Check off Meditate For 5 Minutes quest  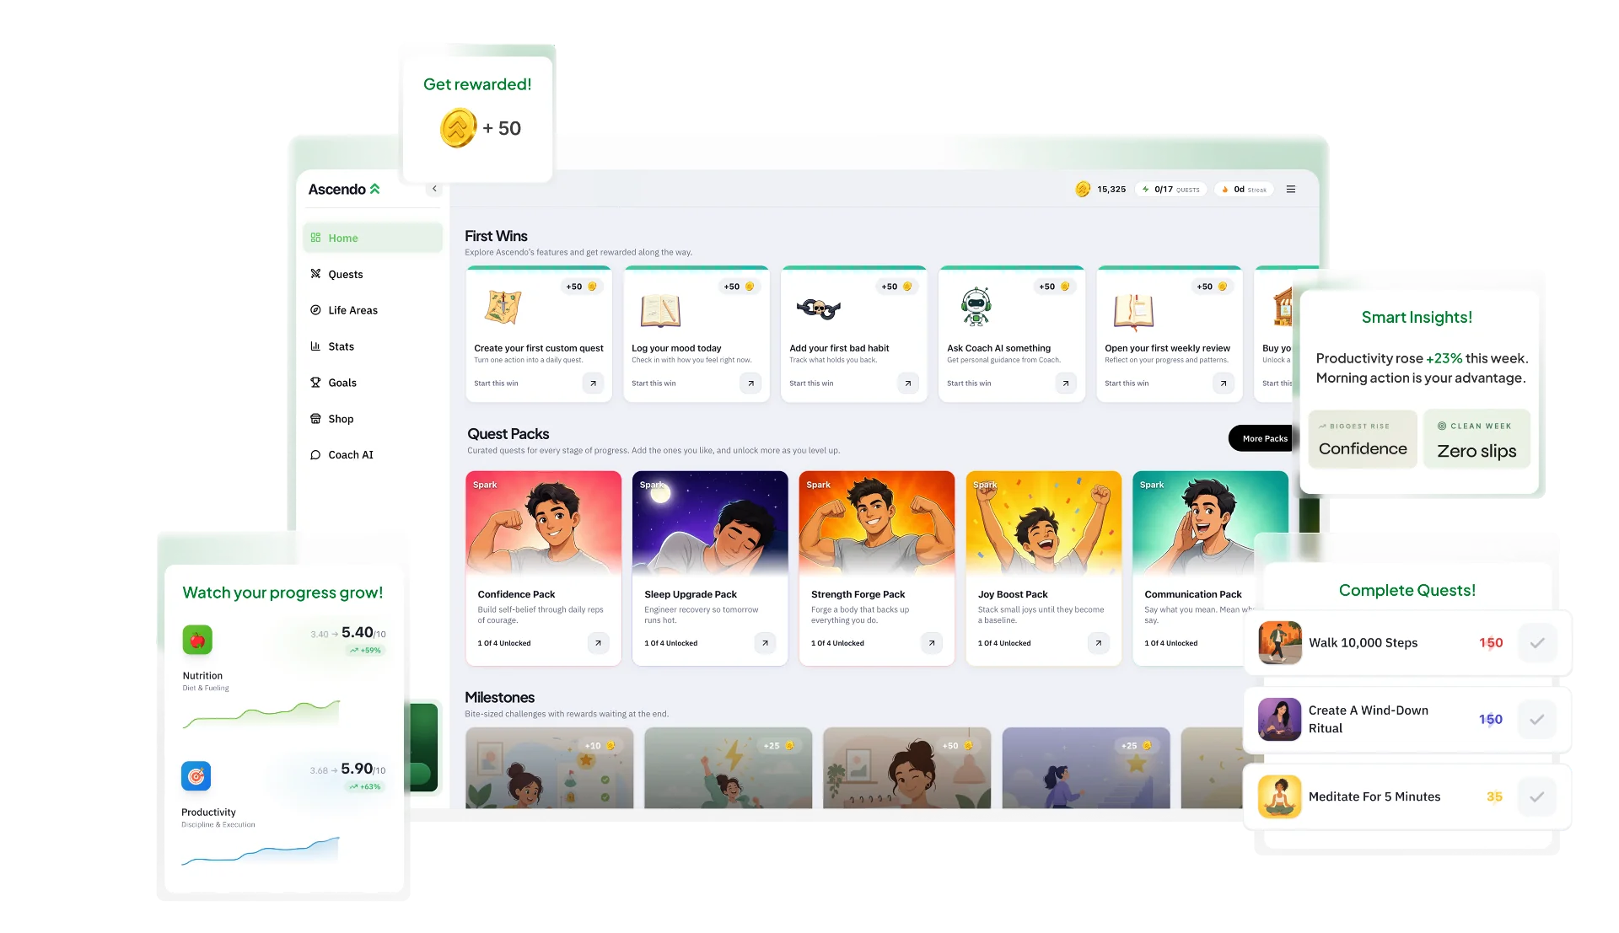[x=1537, y=796]
